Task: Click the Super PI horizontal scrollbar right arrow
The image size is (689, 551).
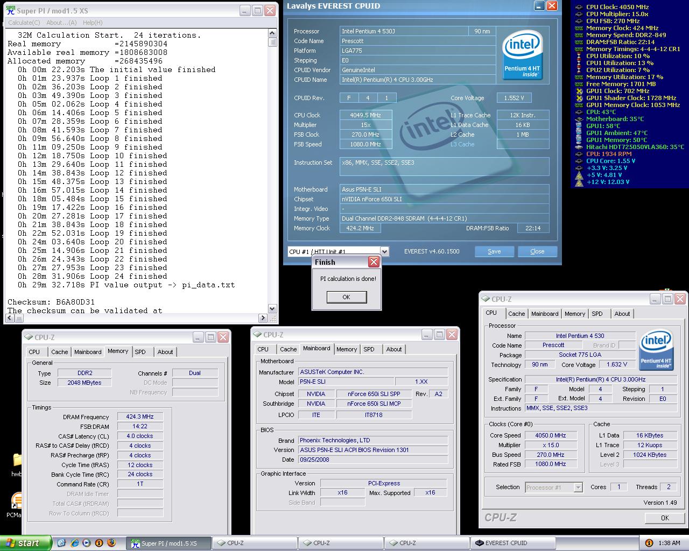Action: pyautogui.click(x=263, y=318)
